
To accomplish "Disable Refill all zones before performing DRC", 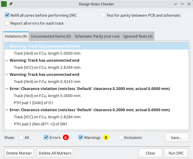I will (7, 15).
